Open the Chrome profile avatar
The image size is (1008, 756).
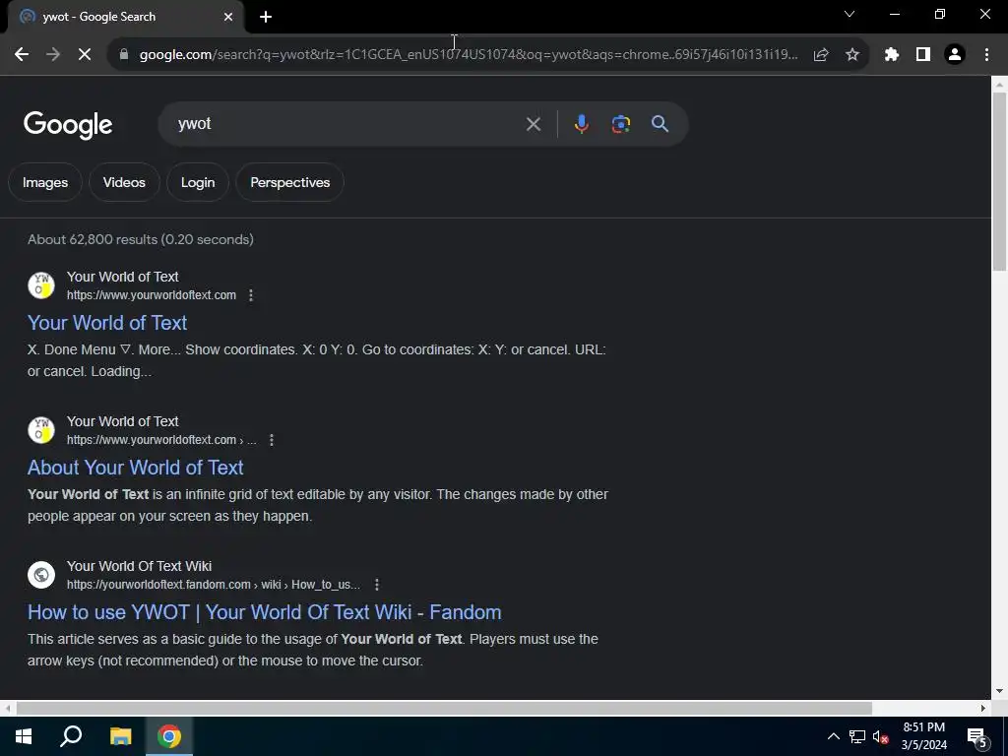coord(955,55)
